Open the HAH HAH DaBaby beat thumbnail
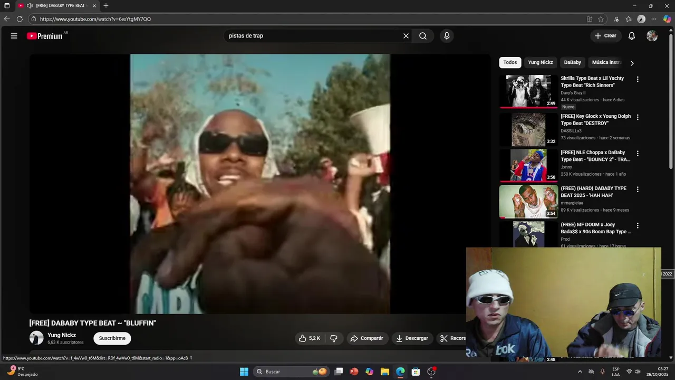The height and width of the screenshot is (380, 675). (528, 201)
